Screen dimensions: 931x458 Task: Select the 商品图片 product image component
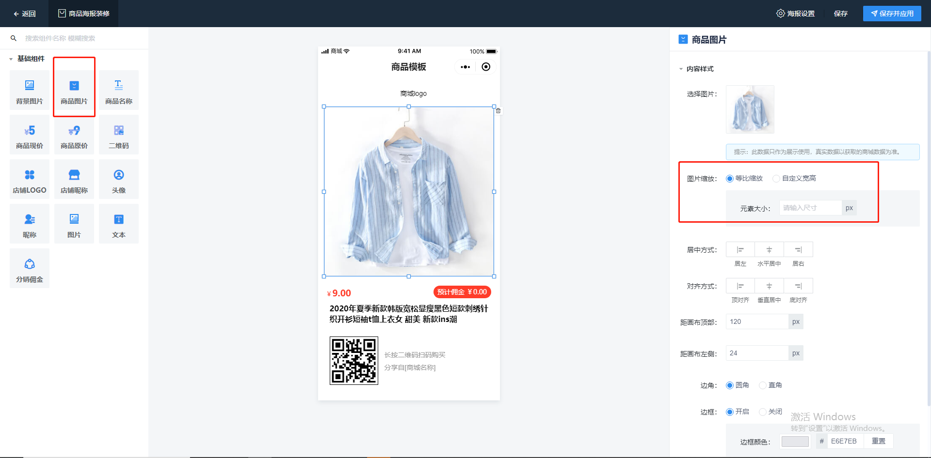coord(74,90)
